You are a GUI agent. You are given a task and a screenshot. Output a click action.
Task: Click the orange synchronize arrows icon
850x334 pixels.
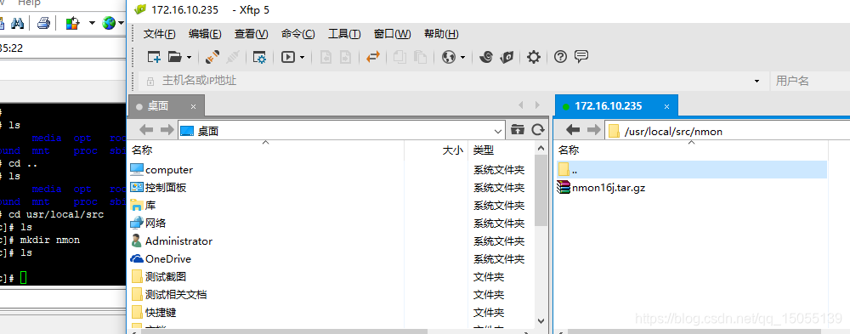373,57
